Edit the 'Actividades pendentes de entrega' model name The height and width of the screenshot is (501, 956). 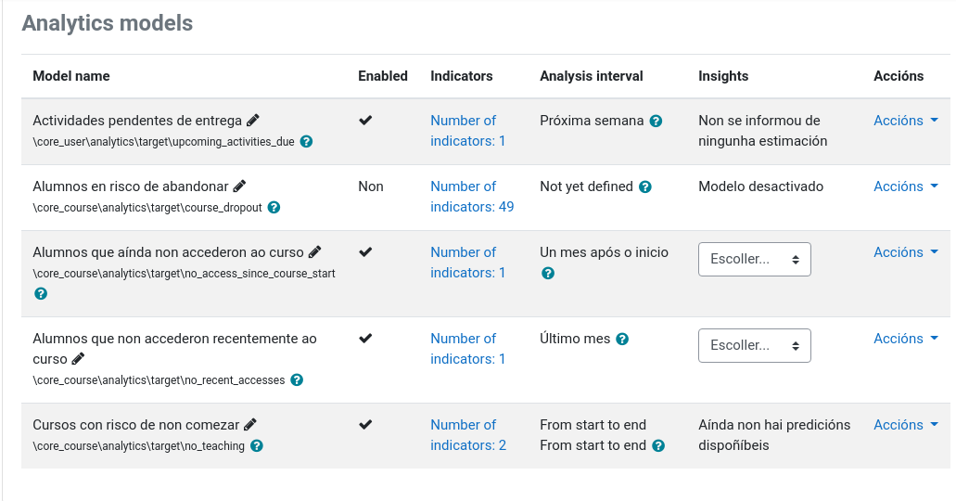pyautogui.click(x=253, y=121)
